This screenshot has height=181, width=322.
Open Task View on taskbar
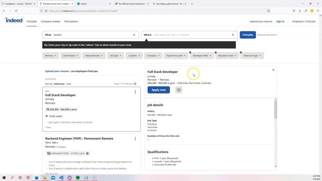(28, 177)
